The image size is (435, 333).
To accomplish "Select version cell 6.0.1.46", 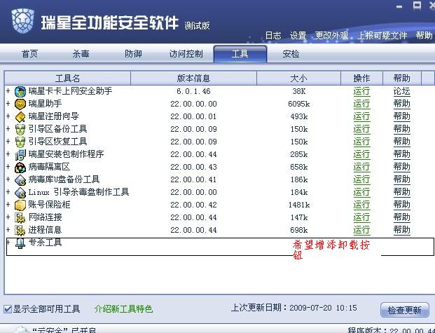I will [193, 91].
